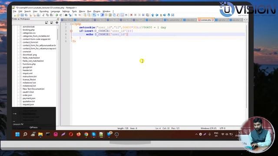
Task: Open Firefox from the taskbar
Action: point(79,134)
